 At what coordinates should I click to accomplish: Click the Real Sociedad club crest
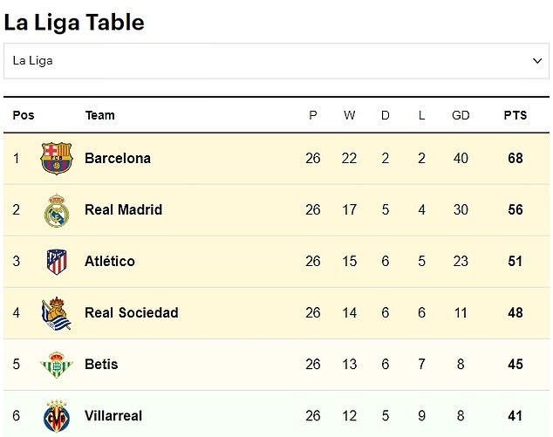coord(57,313)
